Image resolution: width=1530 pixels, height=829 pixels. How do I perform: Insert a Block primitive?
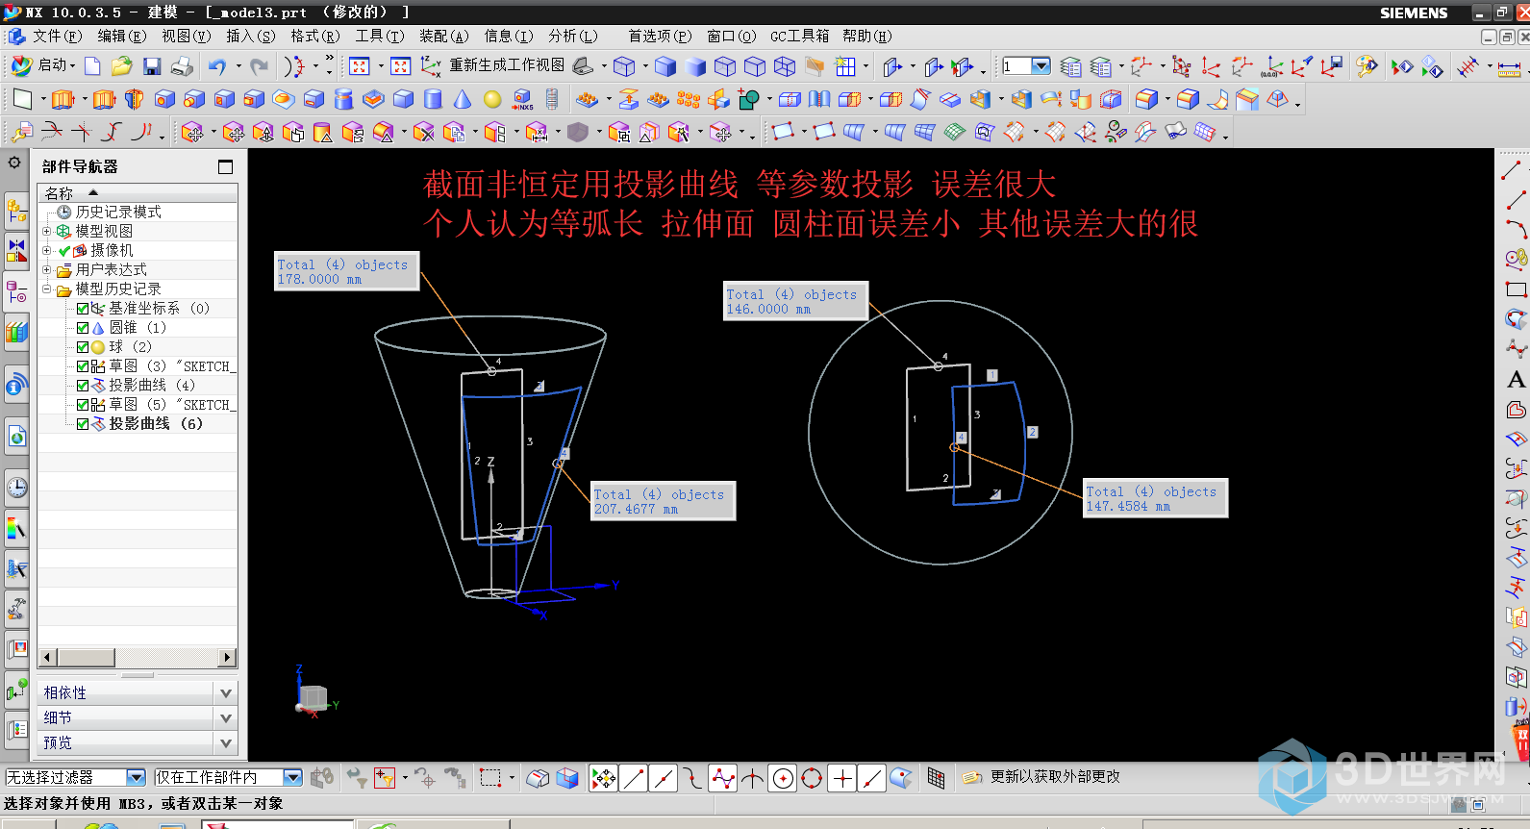click(x=403, y=98)
